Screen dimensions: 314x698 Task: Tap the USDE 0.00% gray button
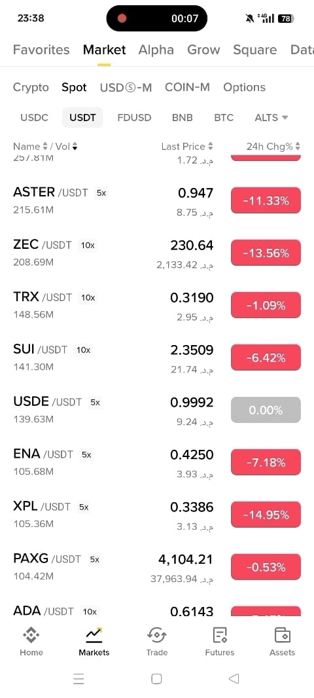pos(266,410)
